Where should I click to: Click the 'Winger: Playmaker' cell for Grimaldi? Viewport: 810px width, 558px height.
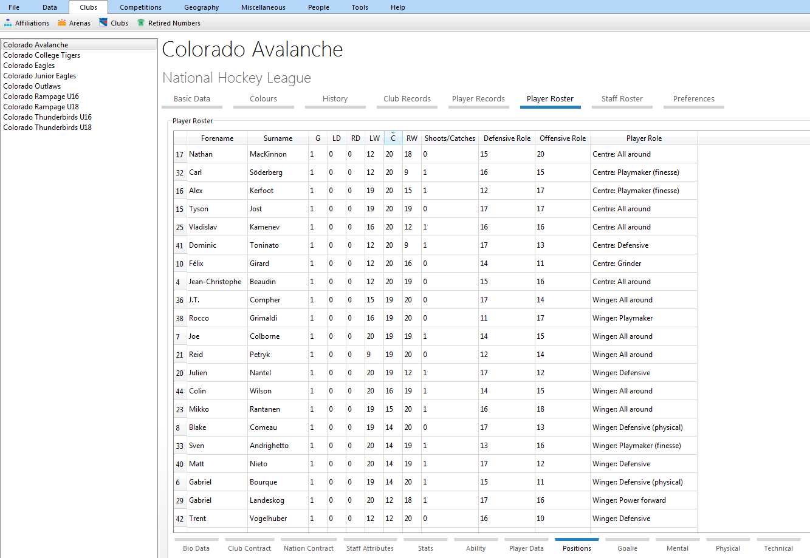click(x=644, y=318)
